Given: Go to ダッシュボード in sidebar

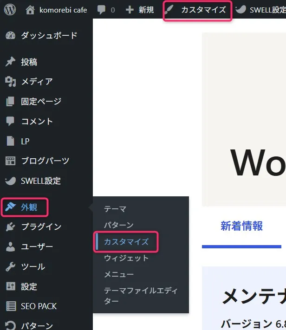Looking at the screenshot, I should [49, 35].
